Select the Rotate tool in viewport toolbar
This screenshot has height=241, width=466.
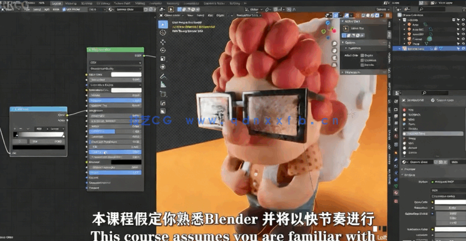click(x=163, y=50)
